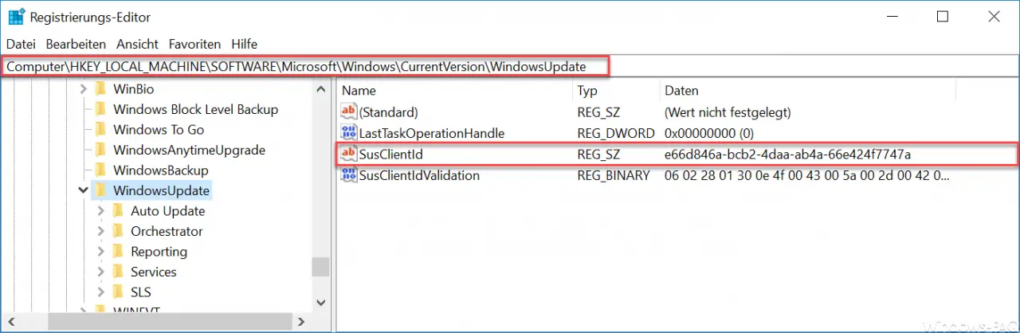Click the (Standard) default value icon
This screenshot has height=333, width=1020.
click(348, 112)
